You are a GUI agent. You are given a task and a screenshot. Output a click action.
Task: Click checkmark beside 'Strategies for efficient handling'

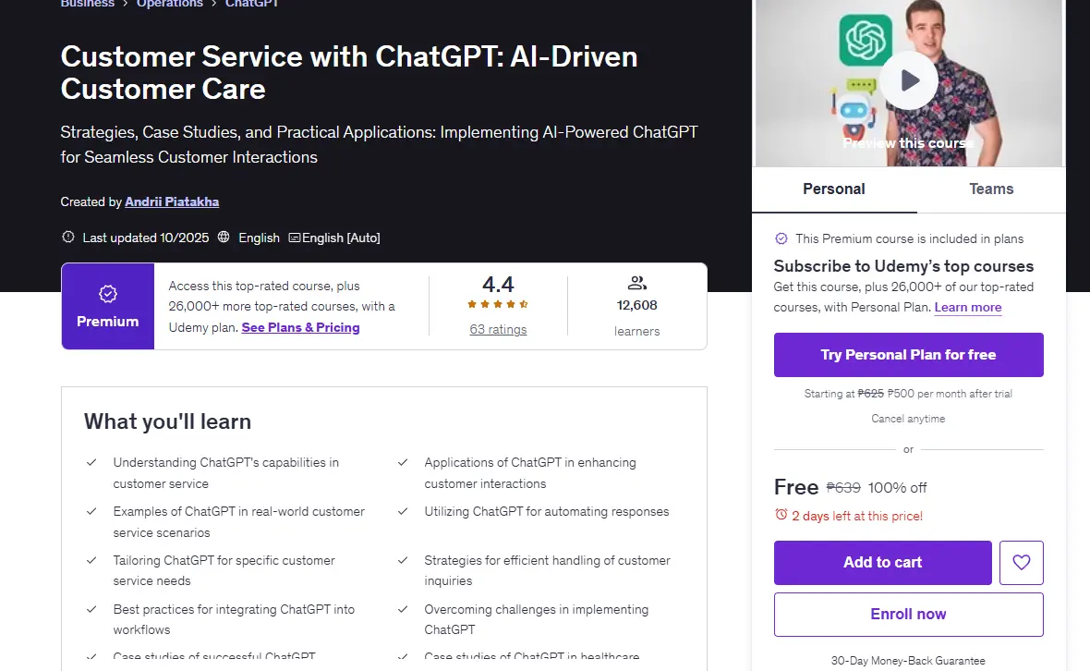click(x=403, y=560)
